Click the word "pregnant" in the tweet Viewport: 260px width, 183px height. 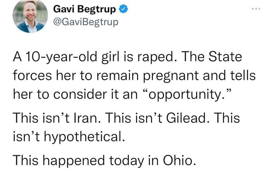click(171, 76)
